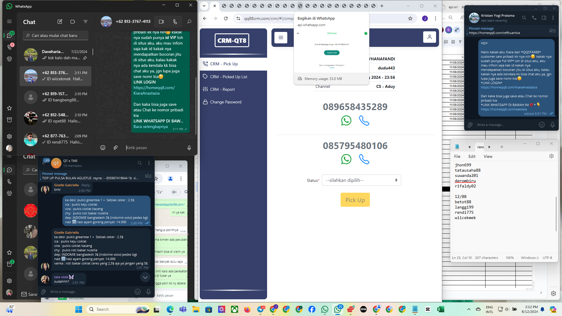The width and height of the screenshot is (562, 316).
Task: Open Windows Start menu
Action: pos(78,309)
